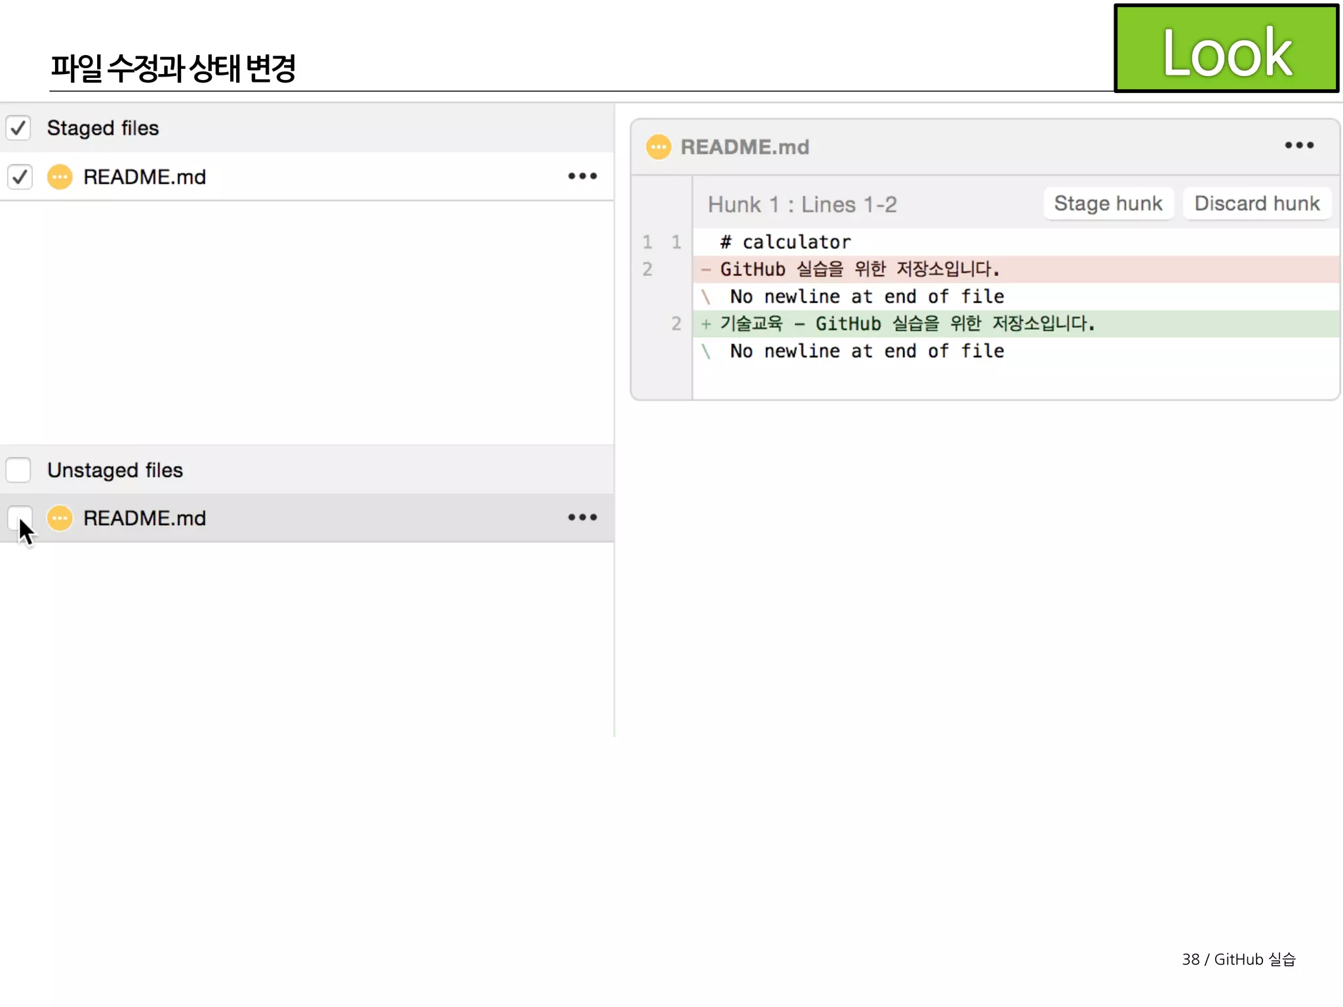Check the Unstaged files header checkbox

pos(18,469)
